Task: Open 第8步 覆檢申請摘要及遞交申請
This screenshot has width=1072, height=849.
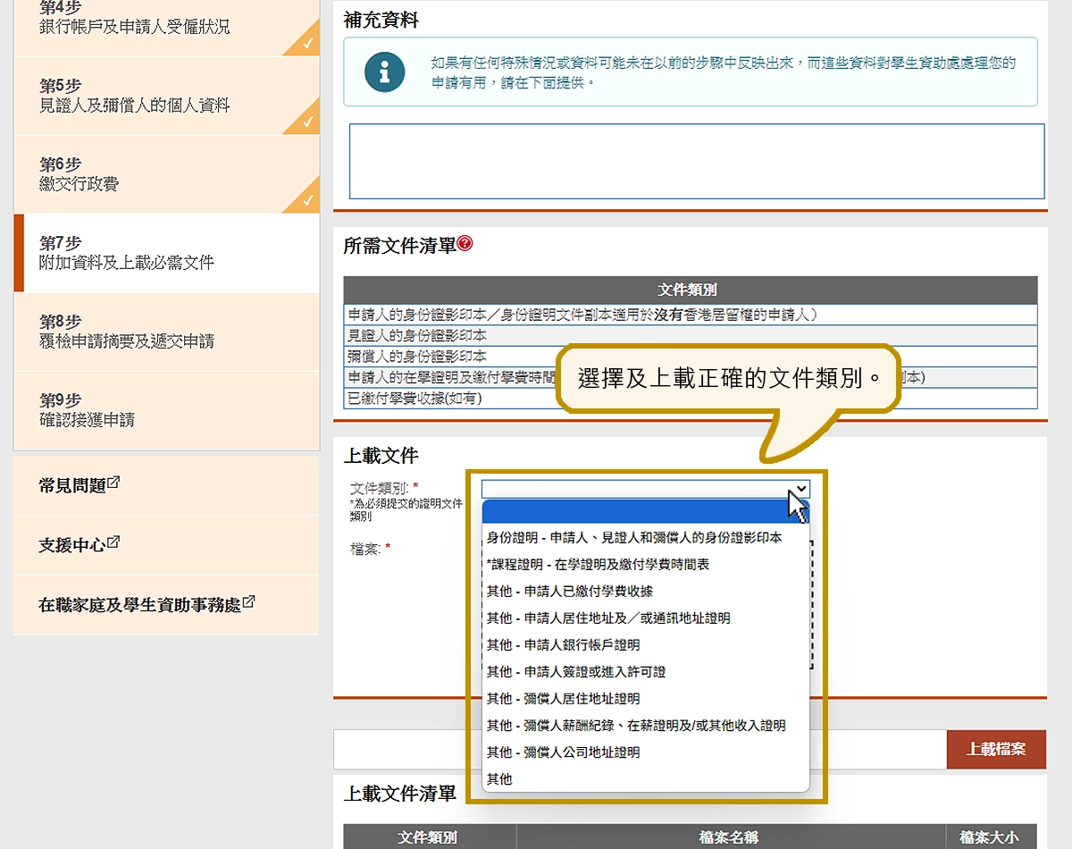Action: point(126,332)
